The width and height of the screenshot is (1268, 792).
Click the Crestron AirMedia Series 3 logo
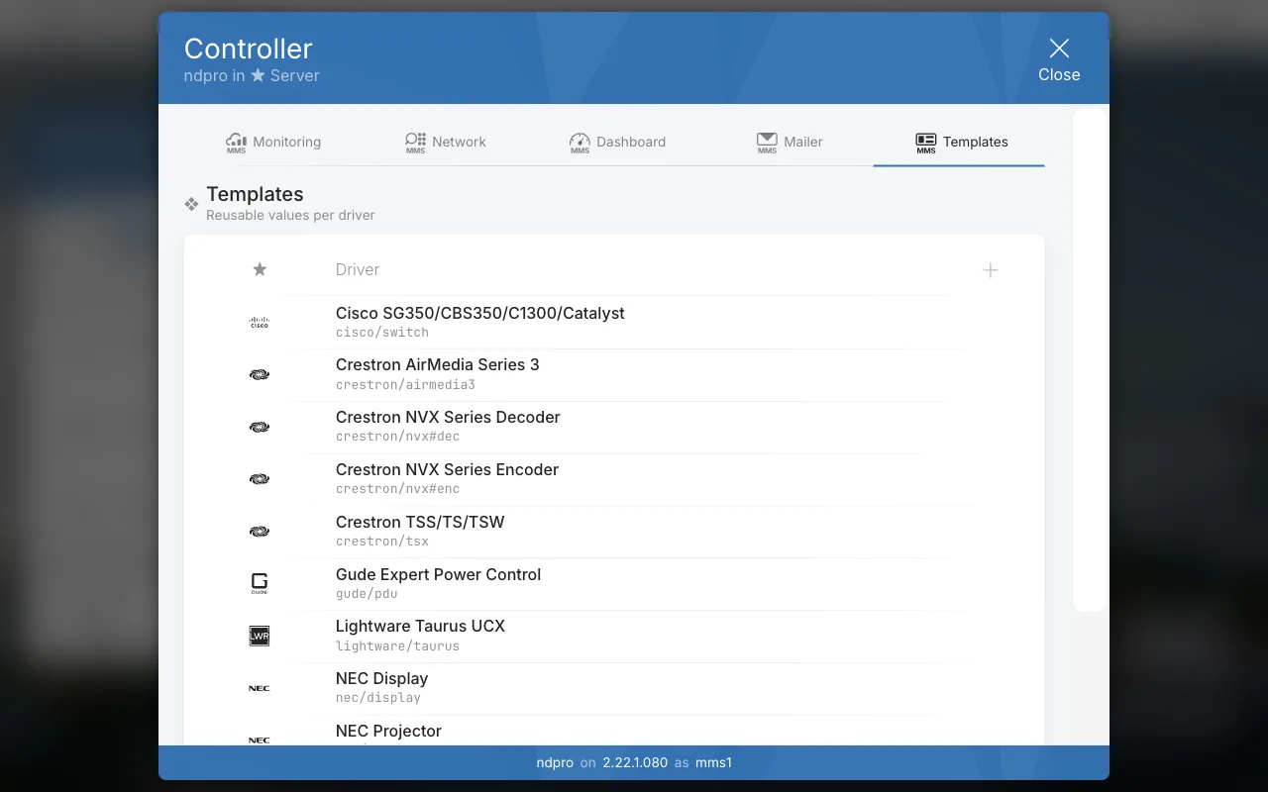(260, 374)
